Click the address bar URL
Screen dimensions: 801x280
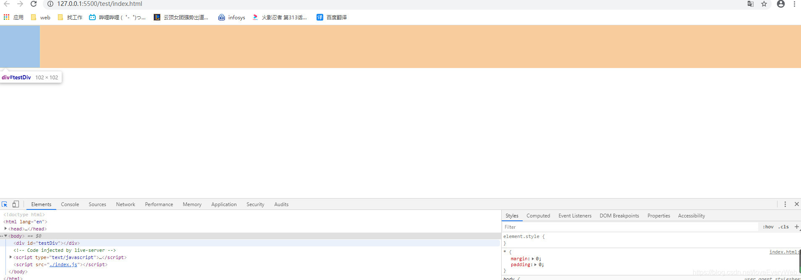[99, 4]
